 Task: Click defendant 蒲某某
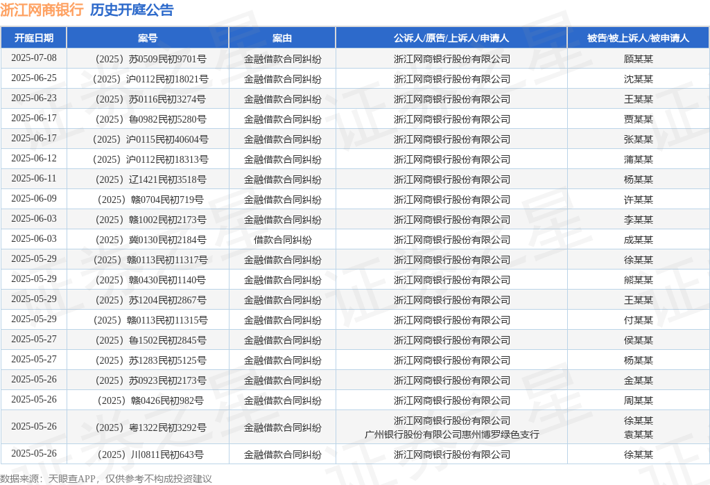[639, 159]
